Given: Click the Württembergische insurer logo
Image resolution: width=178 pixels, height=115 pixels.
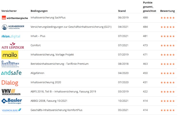Looking at the screenshot, I should 15,18.
